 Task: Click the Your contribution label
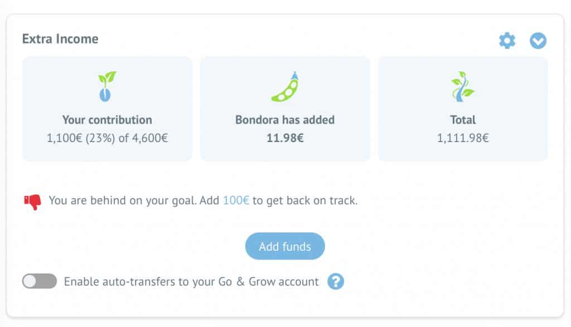click(107, 120)
